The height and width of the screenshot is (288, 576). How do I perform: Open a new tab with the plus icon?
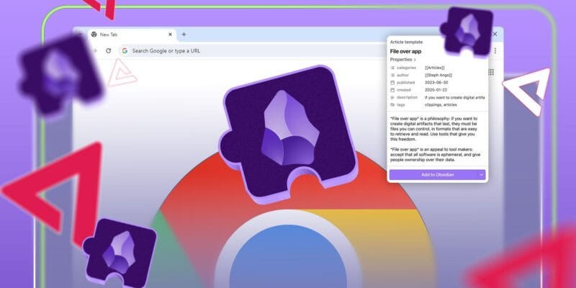coord(184,35)
